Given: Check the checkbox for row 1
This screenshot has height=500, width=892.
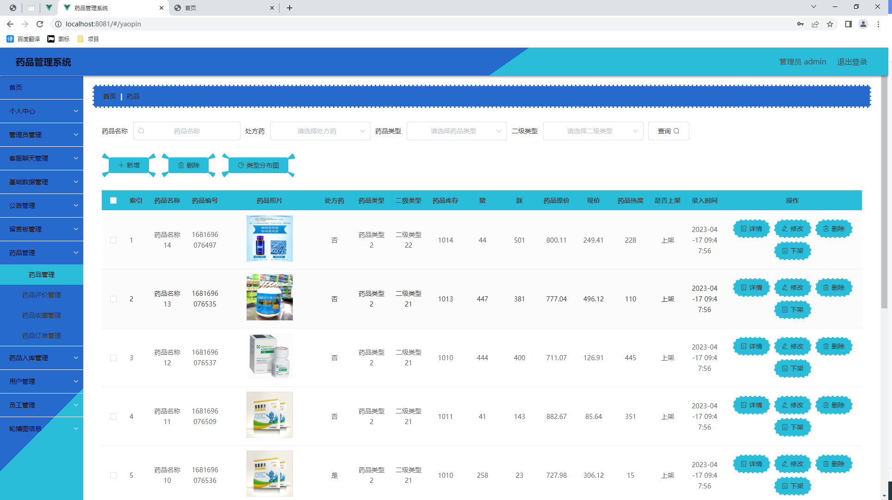Looking at the screenshot, I should pos(113,240).
